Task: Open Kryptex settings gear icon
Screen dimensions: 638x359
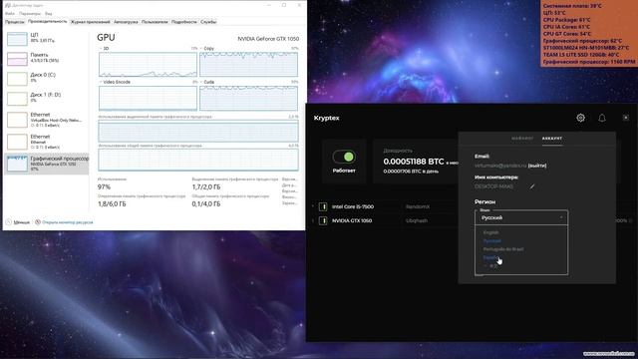Action: [580, 118]
